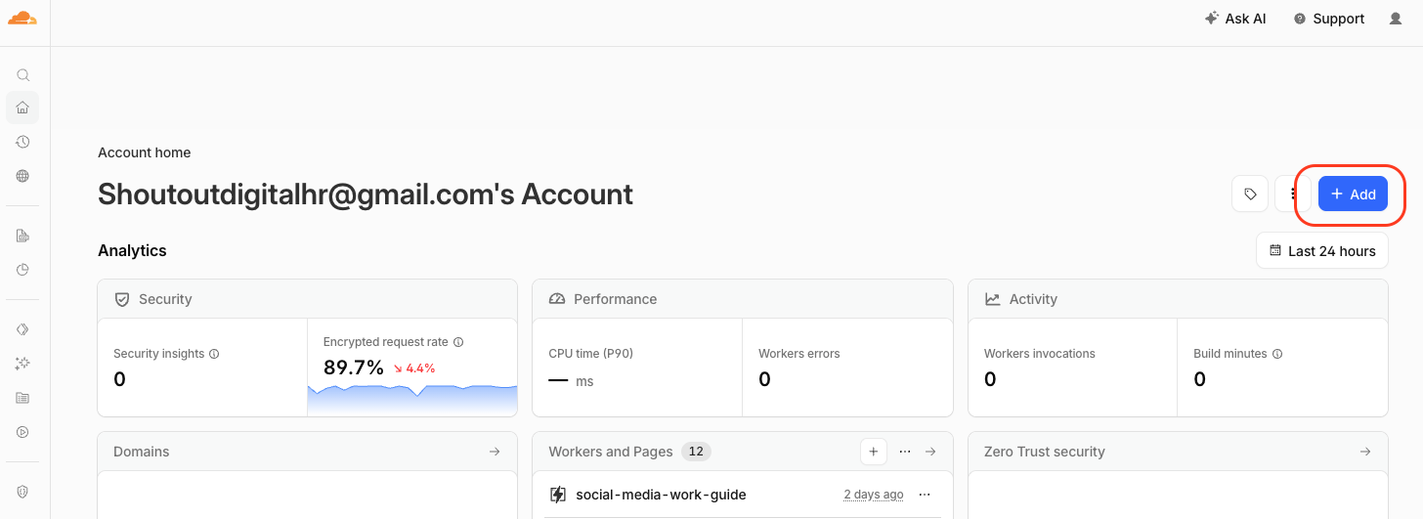Viewport: 1423px width, 519px height.
Task: Open the analytics report icon in sidebar
Action: pyautogui.click(x=22, y=236)
